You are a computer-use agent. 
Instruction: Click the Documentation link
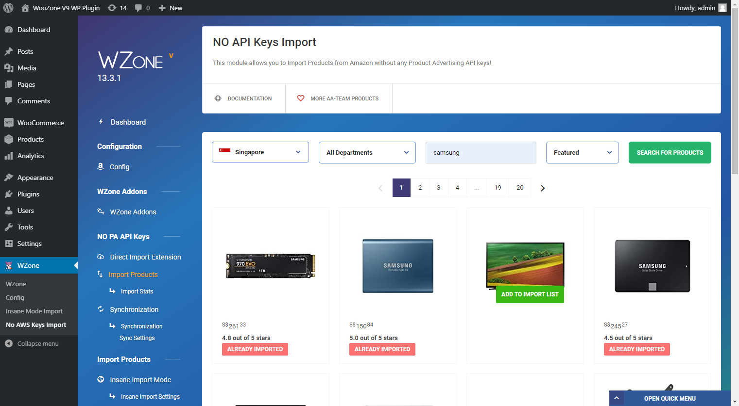click(244, 98)
